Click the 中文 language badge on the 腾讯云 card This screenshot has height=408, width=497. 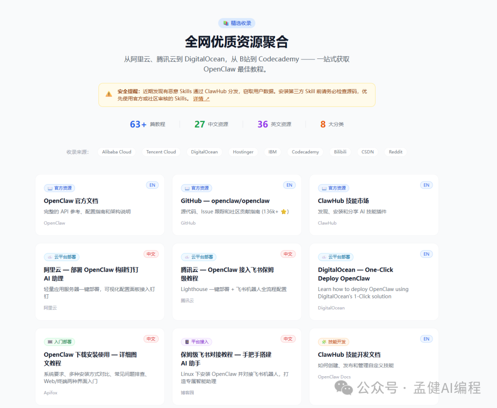[x=288, y=254]
